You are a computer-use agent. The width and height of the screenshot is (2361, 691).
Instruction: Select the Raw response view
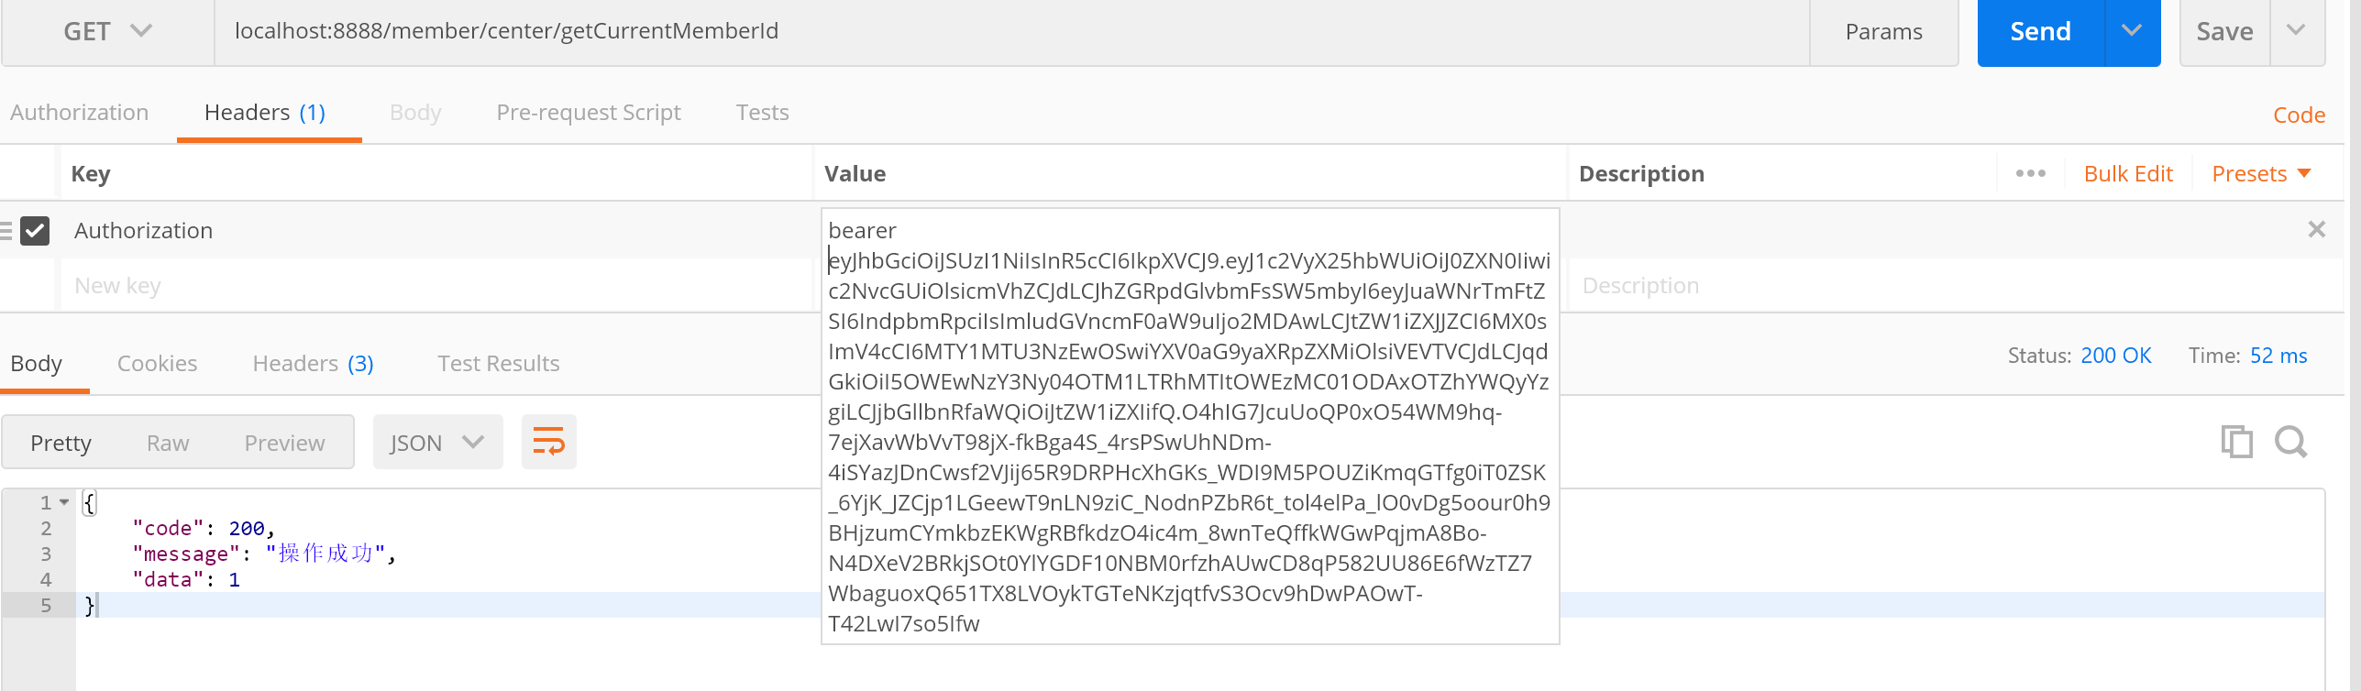click(x=168, y=443)
